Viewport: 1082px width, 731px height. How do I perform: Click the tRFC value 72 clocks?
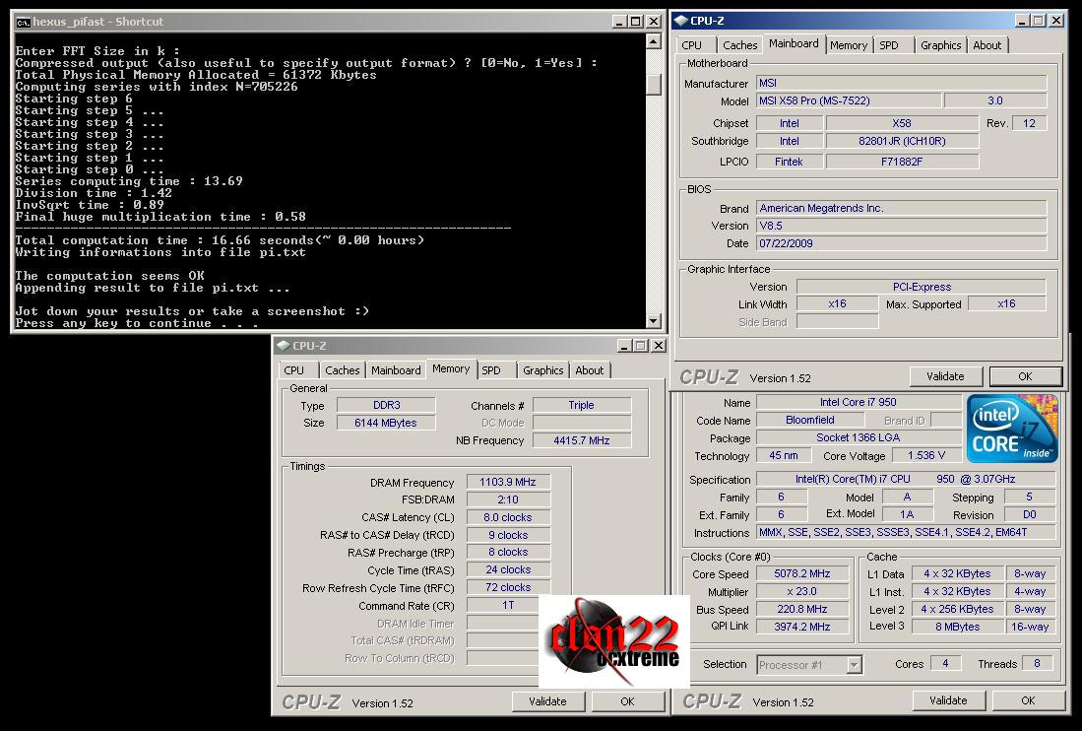click(x=508, y=587)
